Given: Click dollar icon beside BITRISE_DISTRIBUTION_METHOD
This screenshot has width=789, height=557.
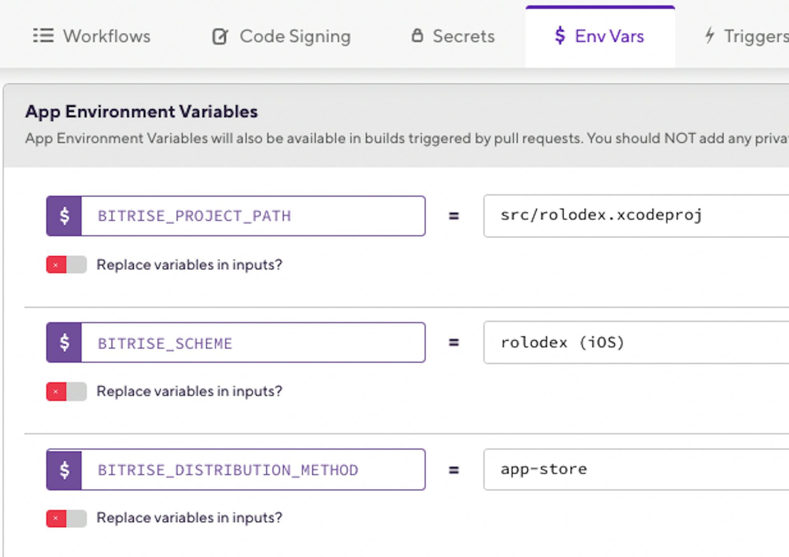Looking at the screenshot, I should (x=64, y=470).
